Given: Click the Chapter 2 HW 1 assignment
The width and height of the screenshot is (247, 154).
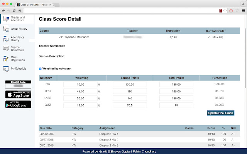Looking at the screenshot, I should pos(109,134).
